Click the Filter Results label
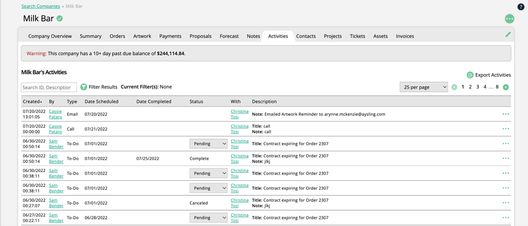This screenshot has width=528, height=226. point(103,87)
